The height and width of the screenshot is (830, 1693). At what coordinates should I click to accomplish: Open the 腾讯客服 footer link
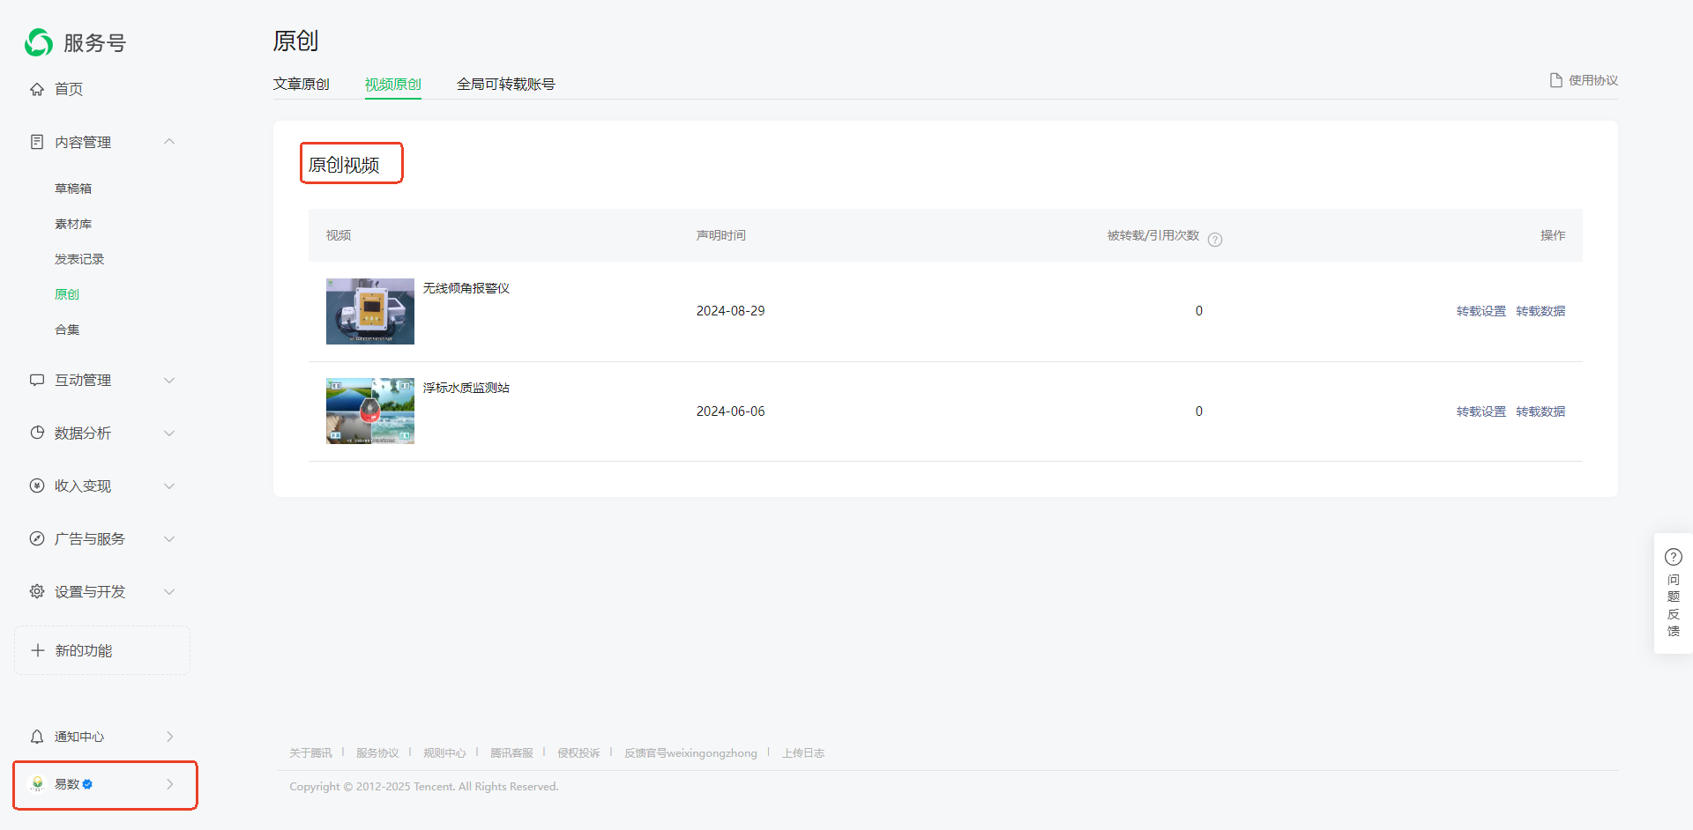tap(511, 753)
